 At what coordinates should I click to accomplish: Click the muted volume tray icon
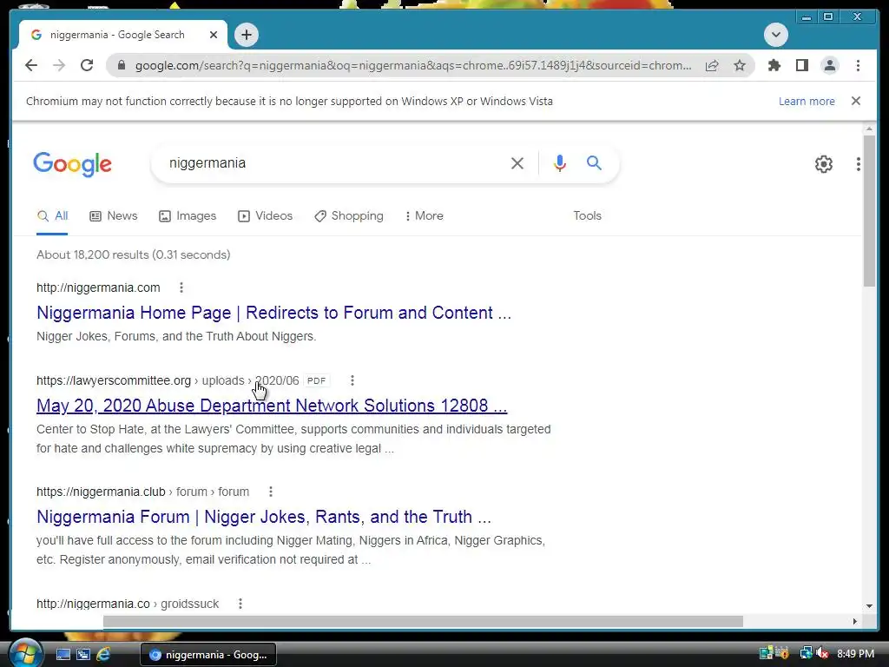pos(822,654)
